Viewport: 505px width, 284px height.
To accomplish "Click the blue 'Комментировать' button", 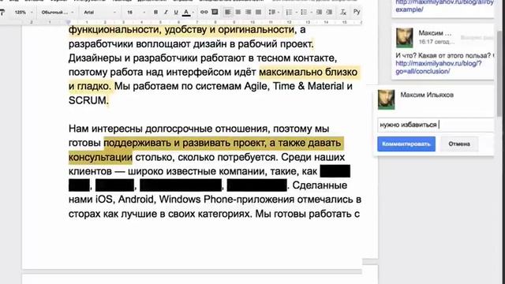I will click(406, 144).
